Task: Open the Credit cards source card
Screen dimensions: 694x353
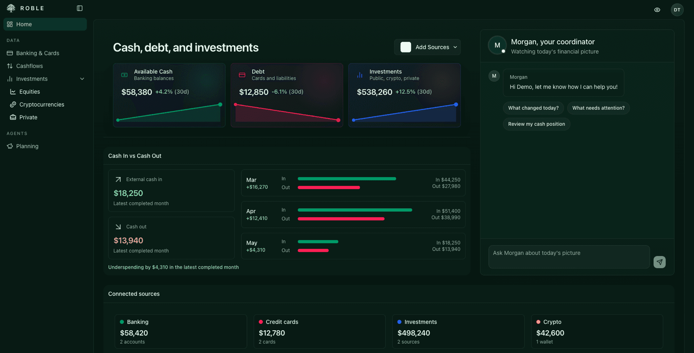Action: click(x=320, y=331)
